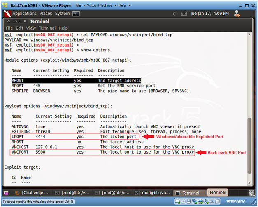Click the VMware window resize grip
Screen dimensions: 258x207
253,203
